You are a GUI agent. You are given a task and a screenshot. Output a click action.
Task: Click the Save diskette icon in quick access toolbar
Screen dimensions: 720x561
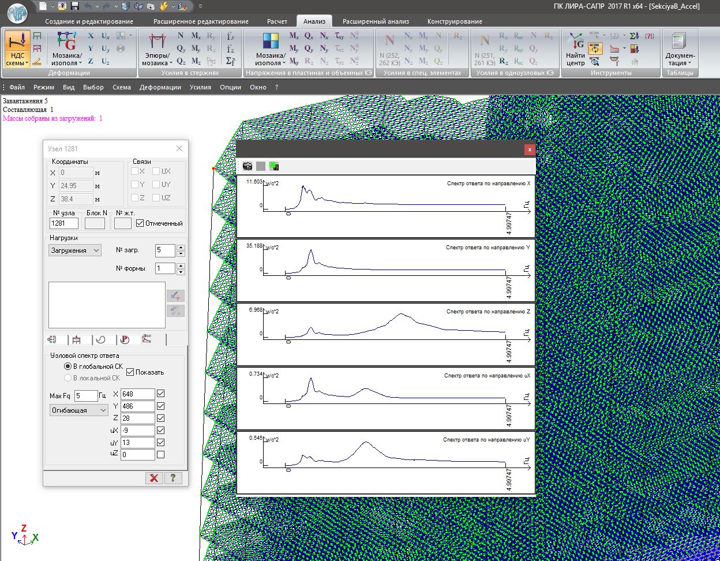point(75,6)
